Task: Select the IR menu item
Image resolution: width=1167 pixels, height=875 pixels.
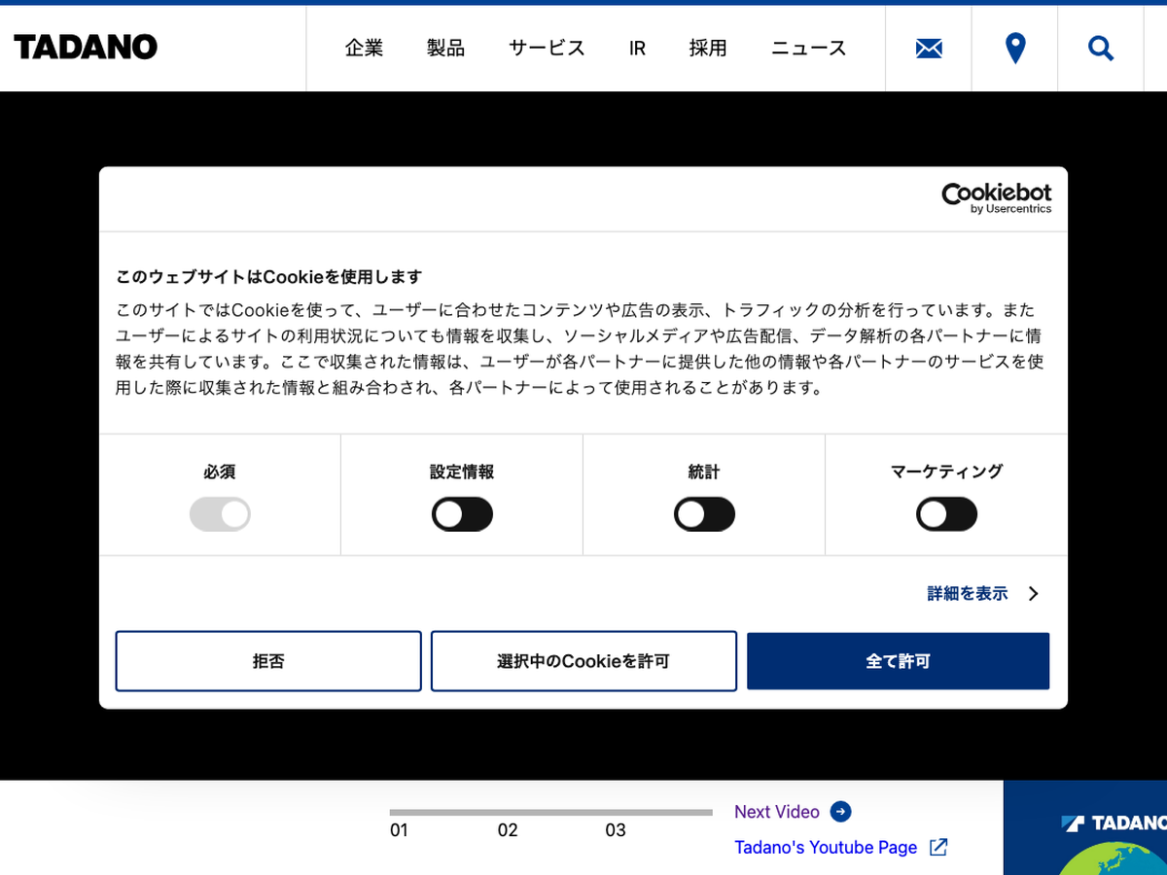Action: [x=637, y=49]
